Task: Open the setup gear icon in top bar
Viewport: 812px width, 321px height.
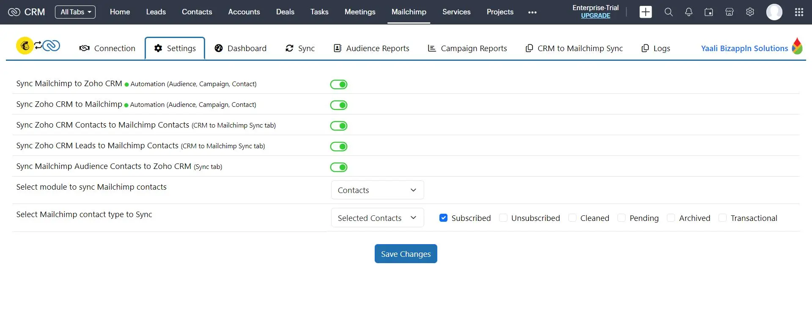Action: pyautogui.click(x=750, y=12)
